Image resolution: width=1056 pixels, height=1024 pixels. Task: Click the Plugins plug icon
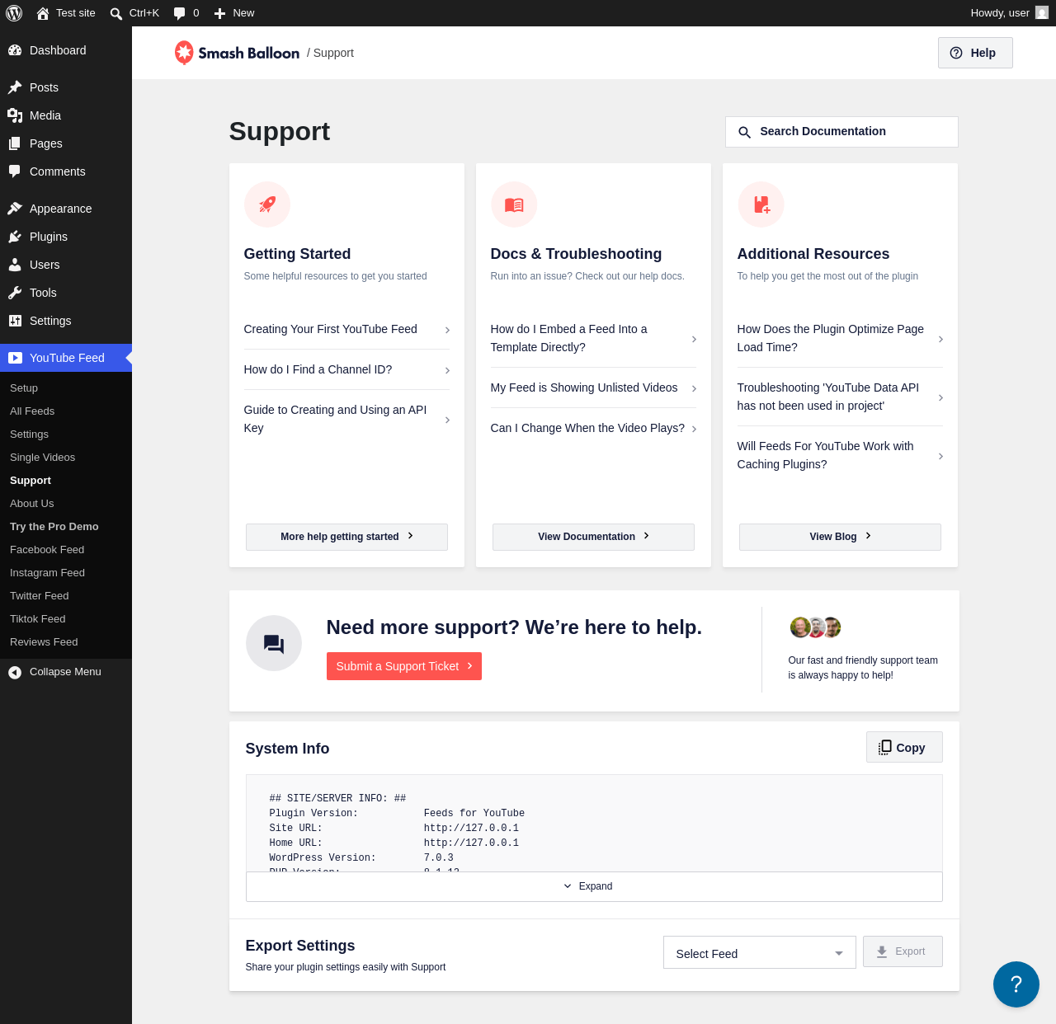[15, 237]
